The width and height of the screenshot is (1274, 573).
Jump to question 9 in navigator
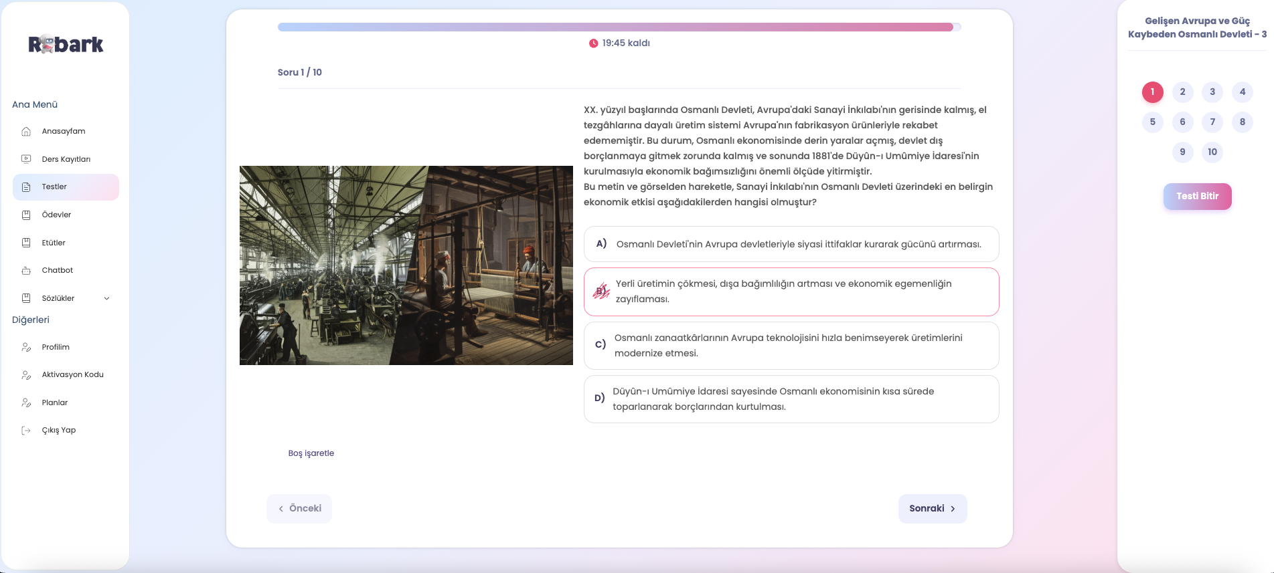tap(1182, 152)
